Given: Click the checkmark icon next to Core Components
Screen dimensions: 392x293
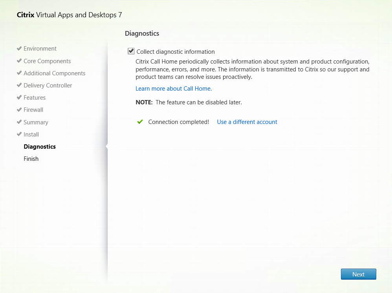Looking at the screenshot, I should (x=19, y=61).
